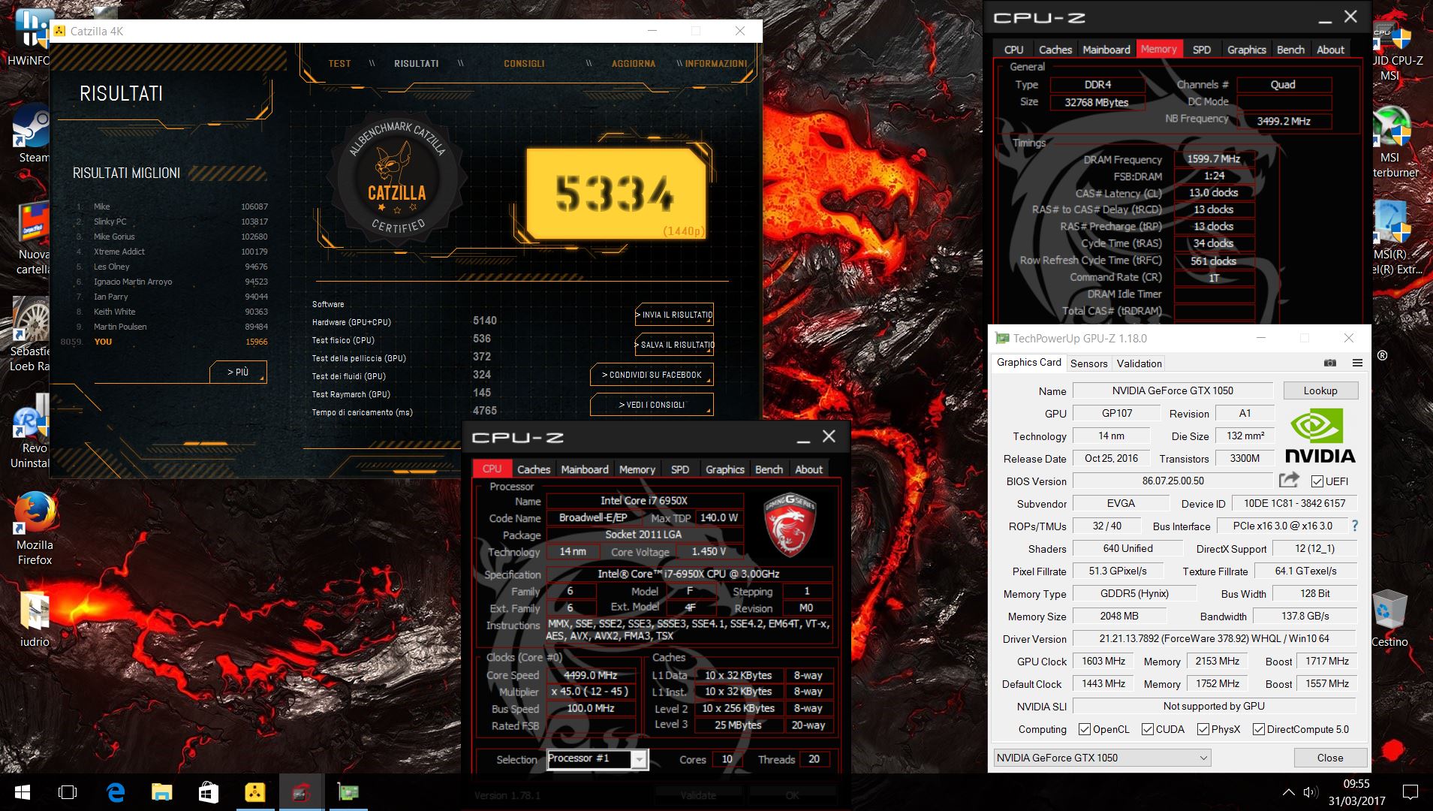The width and height of the screenshot is (1433, 811).
Task: Click the Bus Interface question mark icon
Action: pyautogui.click(x=1355, y=526)
